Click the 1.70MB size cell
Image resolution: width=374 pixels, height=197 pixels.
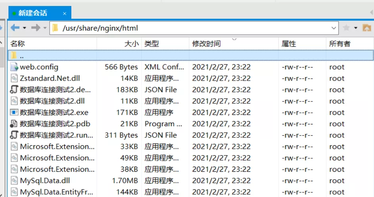(x=125, y=181)
